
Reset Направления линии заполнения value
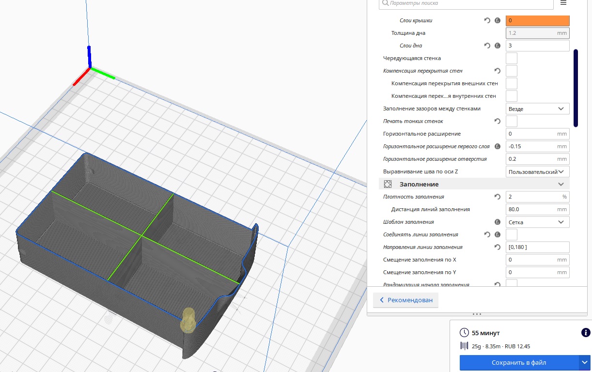pyautogui.click(x=497, y=247)
